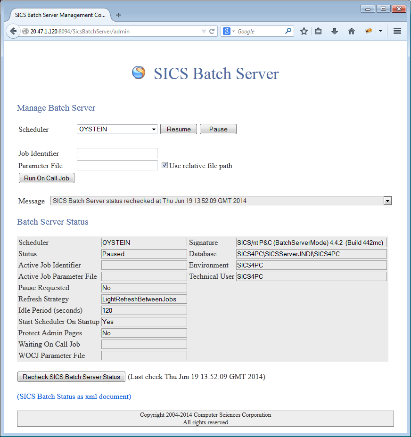Bookmark this page with the star icon
The width and height of the screenshot is (411, 437).
pos(304,31)
